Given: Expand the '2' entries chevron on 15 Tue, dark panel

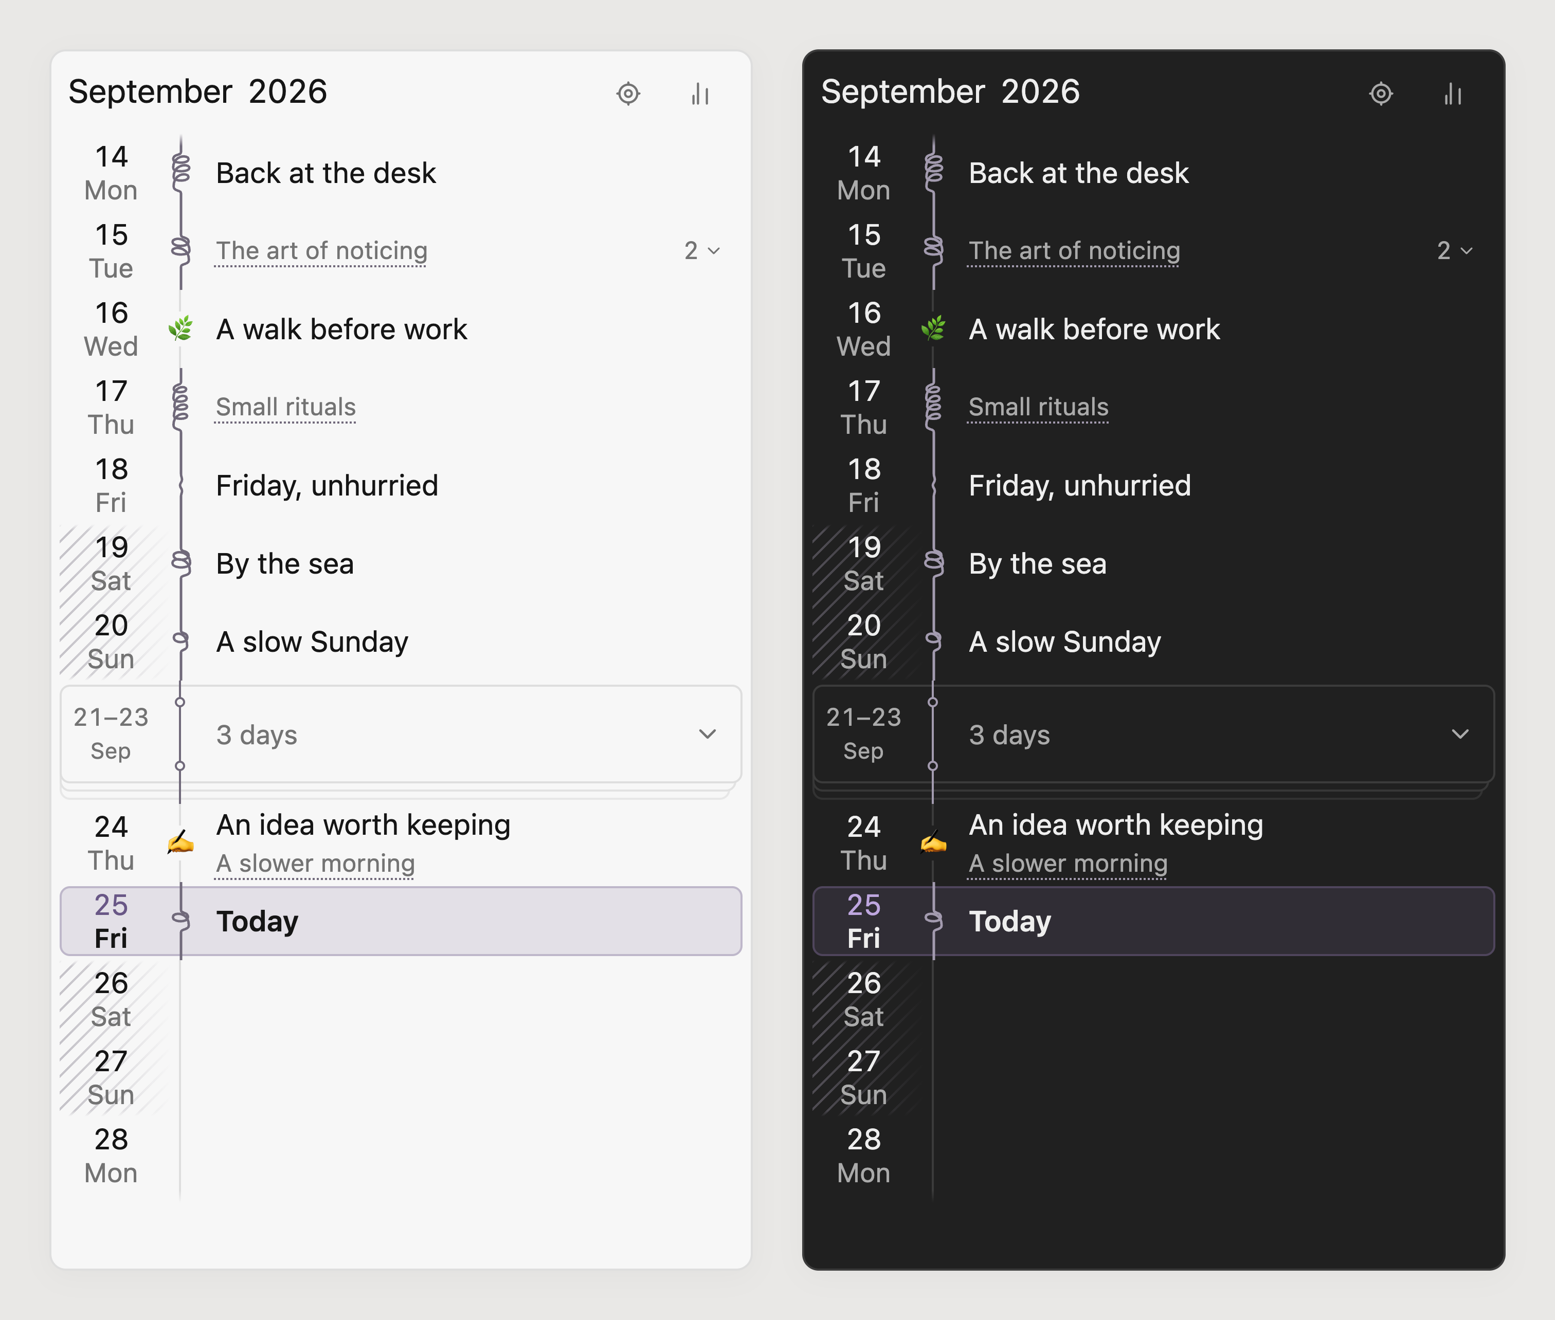Looking at the screenshot, I should coord(1455,251).
